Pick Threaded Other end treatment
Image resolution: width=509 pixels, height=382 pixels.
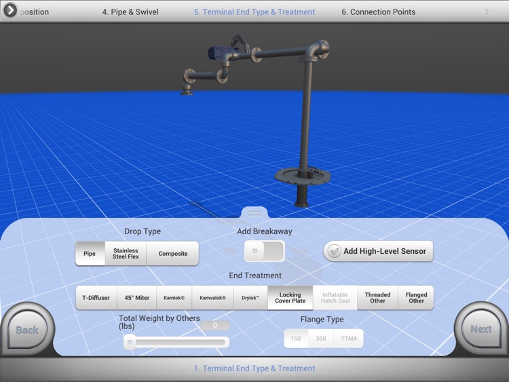pos(377,298)
